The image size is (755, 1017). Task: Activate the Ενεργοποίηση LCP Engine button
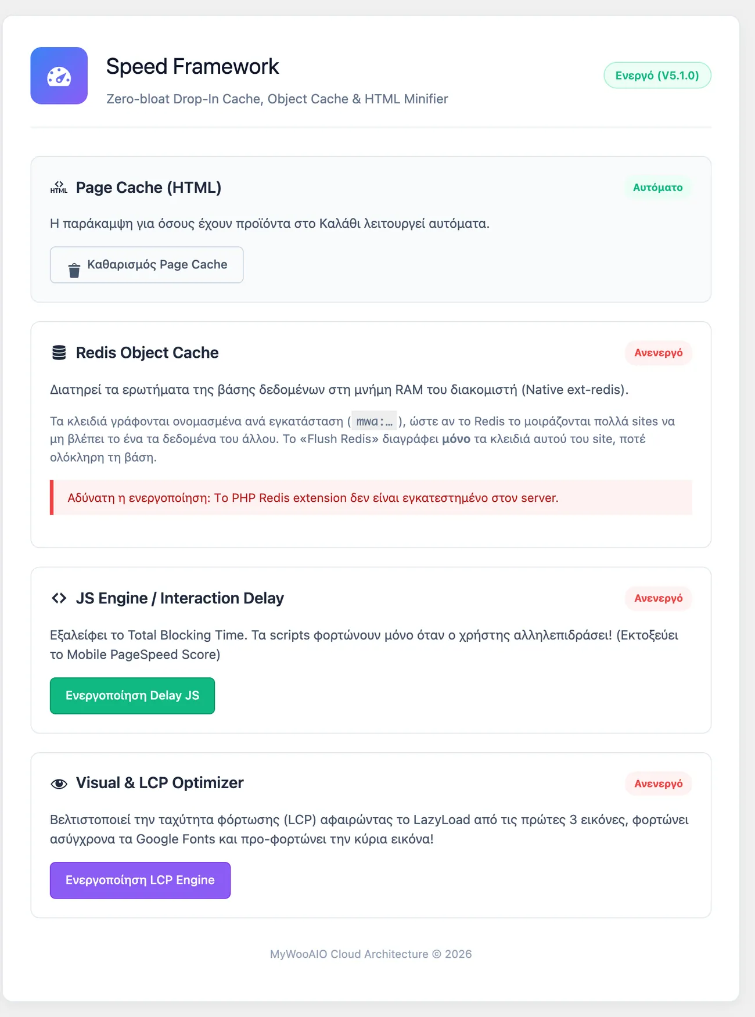coord(140,881)
